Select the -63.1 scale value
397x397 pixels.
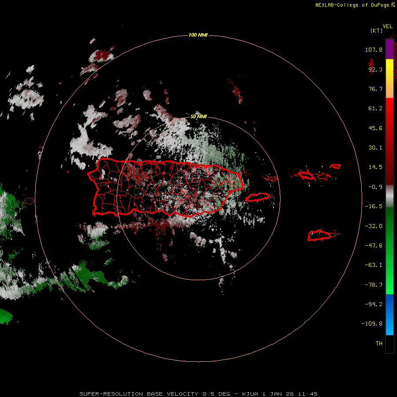click(x=374, y=265)
